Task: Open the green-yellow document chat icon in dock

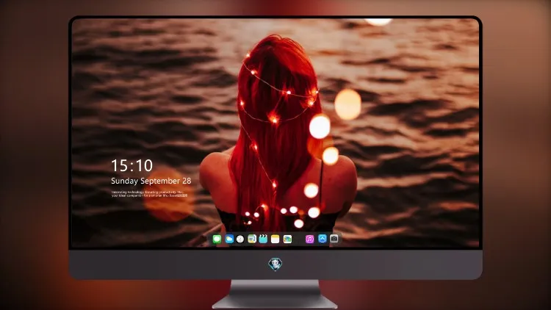Action: click(x=252, y=239)
